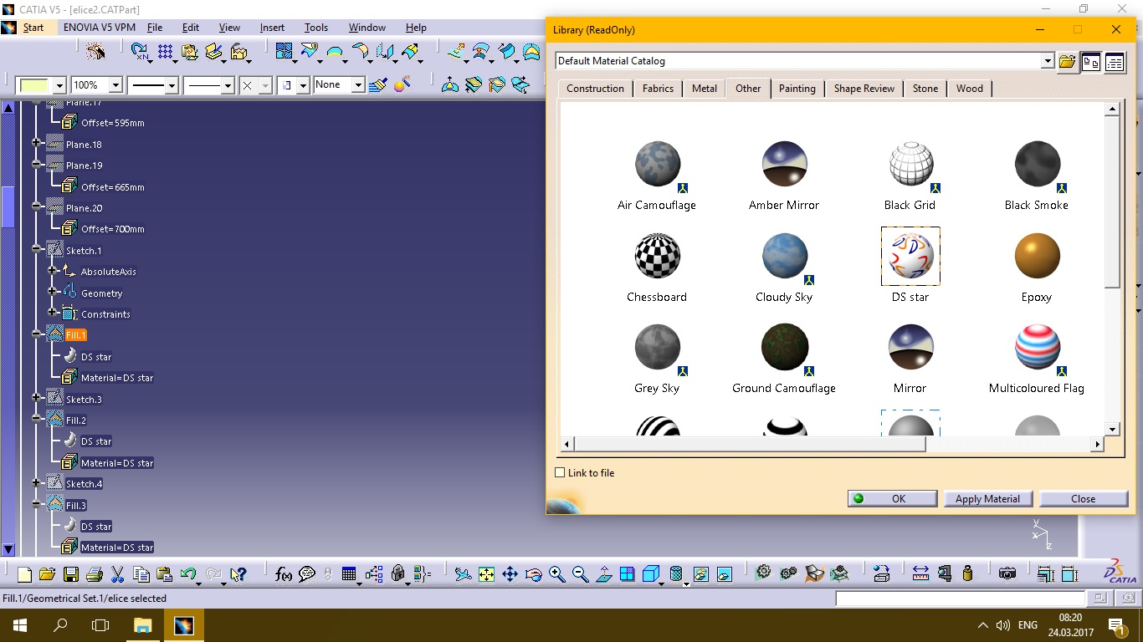Switch to the Metal tab

[x=704, y=88]
